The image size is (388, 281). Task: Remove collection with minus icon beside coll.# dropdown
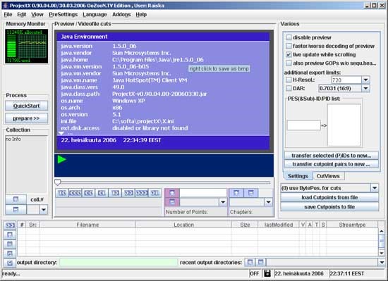pyautogui.click(x=16, y=210)
